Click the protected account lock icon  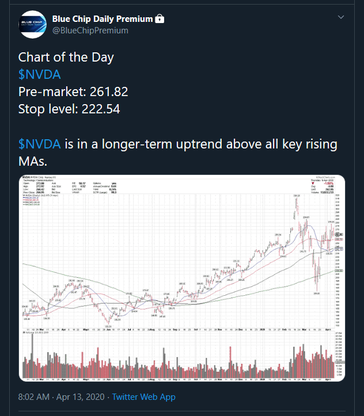160,19
